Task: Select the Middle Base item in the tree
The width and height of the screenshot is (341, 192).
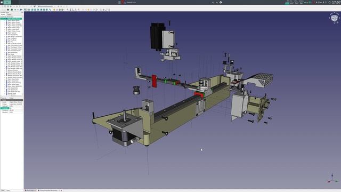Action: pyautogui.click(x=12, y=93)
